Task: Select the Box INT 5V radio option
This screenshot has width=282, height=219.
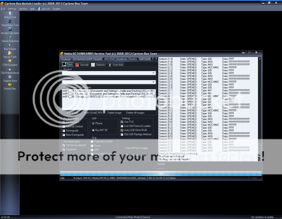Action: click(x=93, y=130)
